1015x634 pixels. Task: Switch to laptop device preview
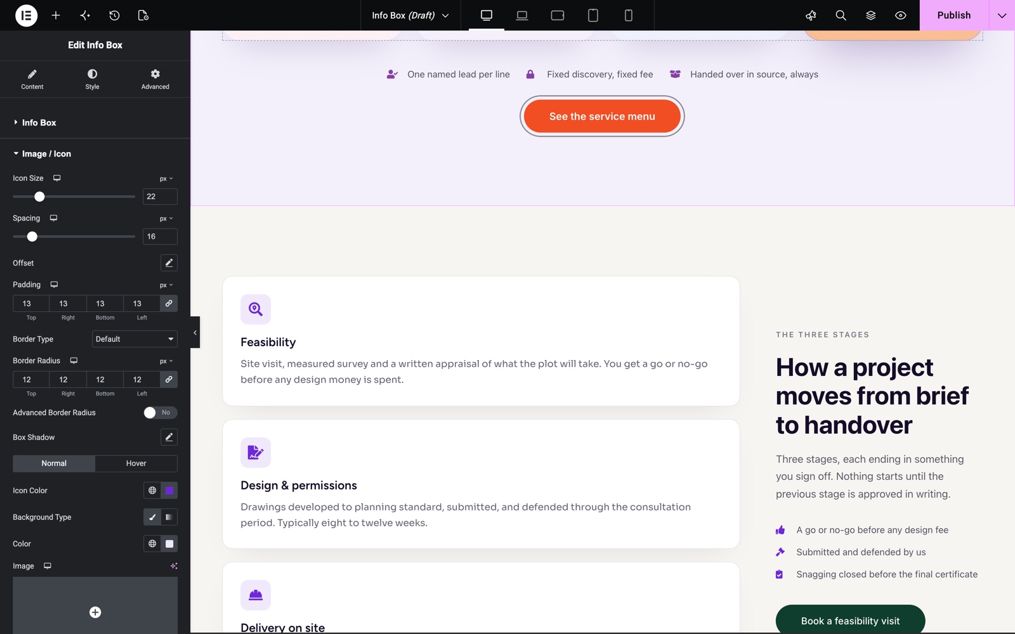tap(522, 15)
